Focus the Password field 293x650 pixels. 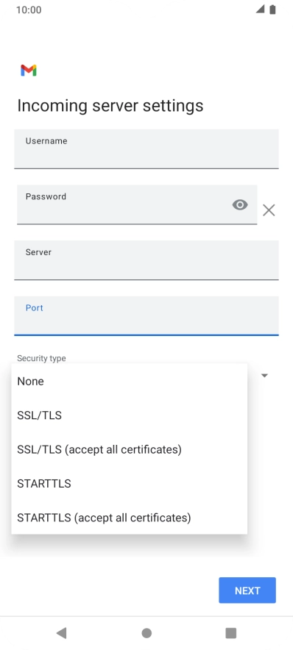[137, 205]
